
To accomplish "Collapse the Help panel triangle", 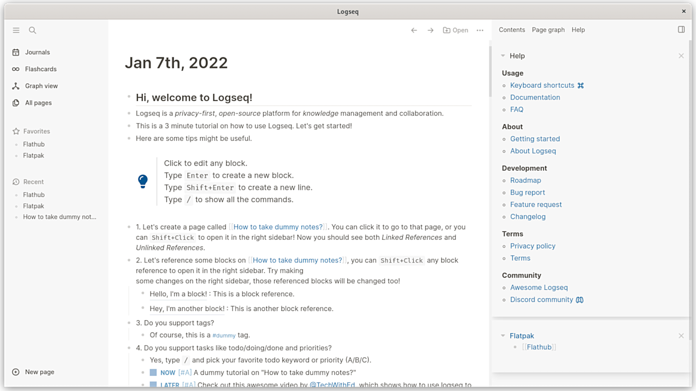I will pyautogui.click(x=503, y=56).
